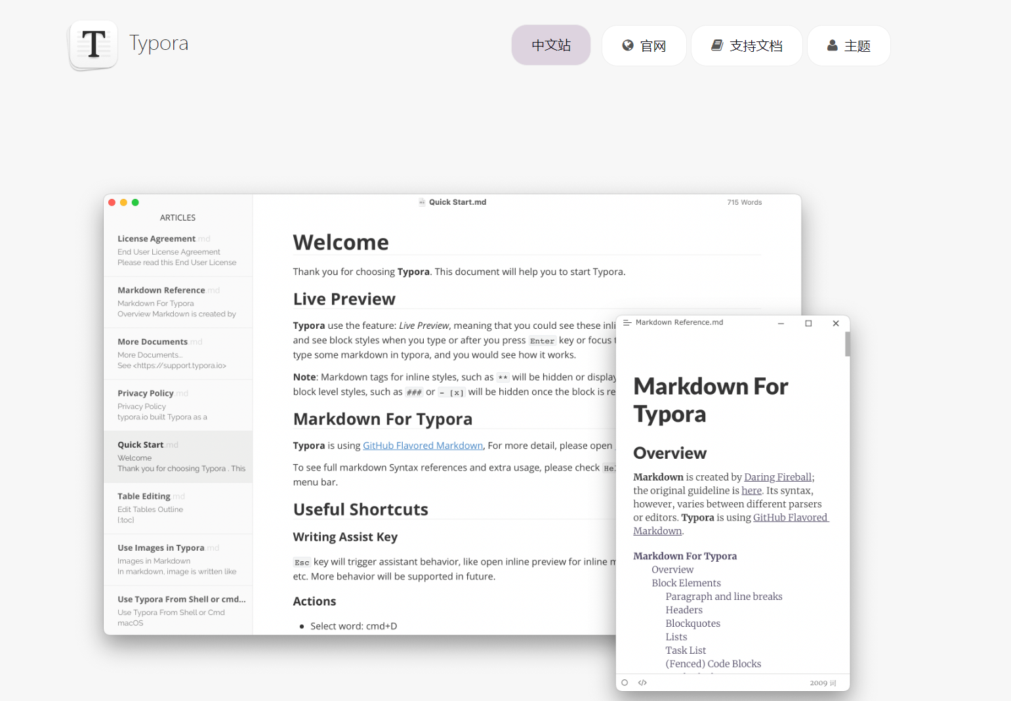Click the hamburger sidebar icon in Markdown Reference window

click(x=627, y=322)
